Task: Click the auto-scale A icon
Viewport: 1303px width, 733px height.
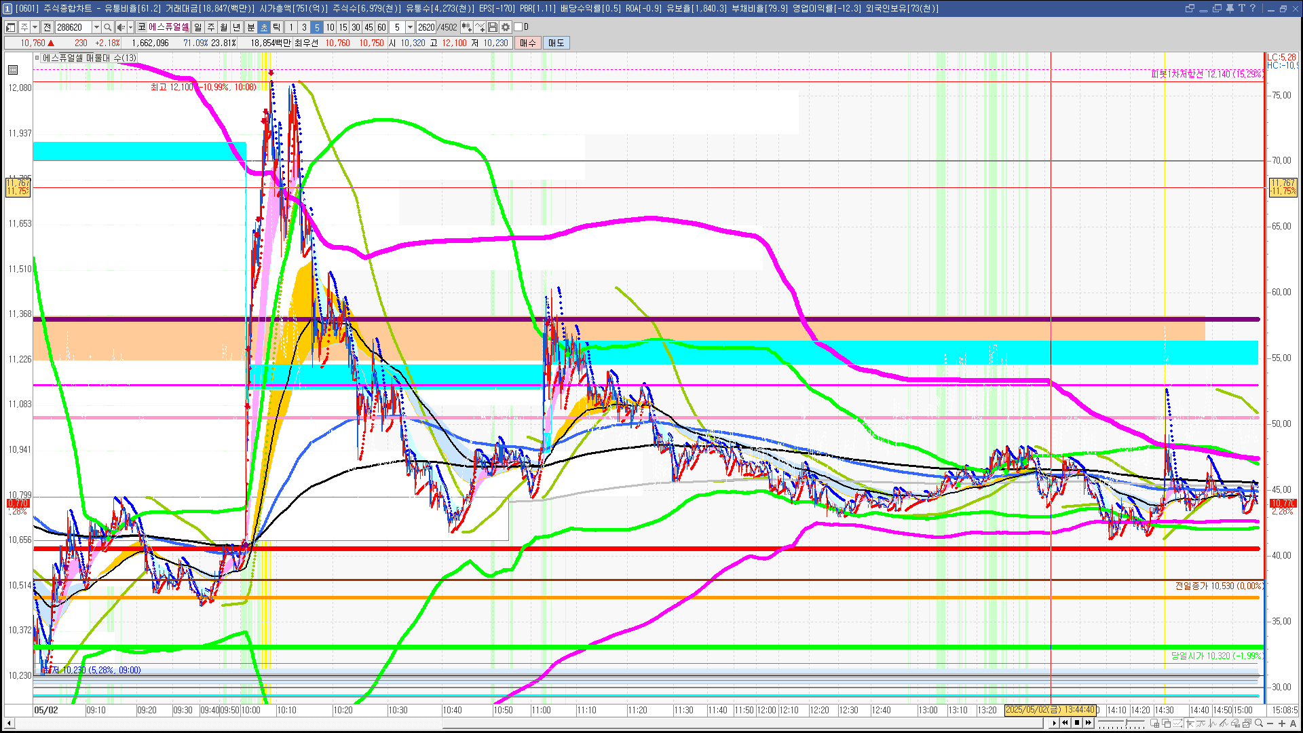Action: (x=1293, y=723)
